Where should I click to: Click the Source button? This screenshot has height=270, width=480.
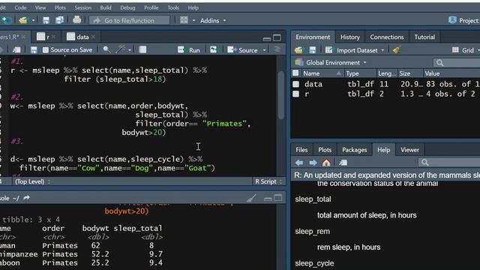click(243, 50)
